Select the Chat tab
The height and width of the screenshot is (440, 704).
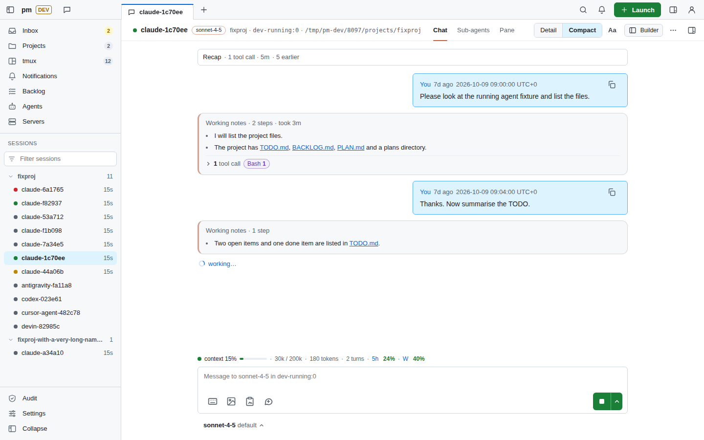(440, 30)
